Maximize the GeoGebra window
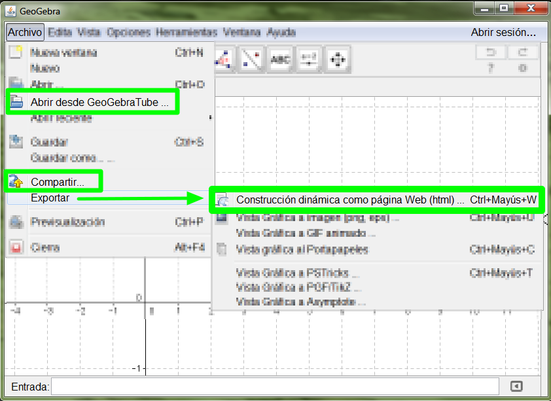Image resolution: width=551 pixels, height=401 pixels. point(505,9)
